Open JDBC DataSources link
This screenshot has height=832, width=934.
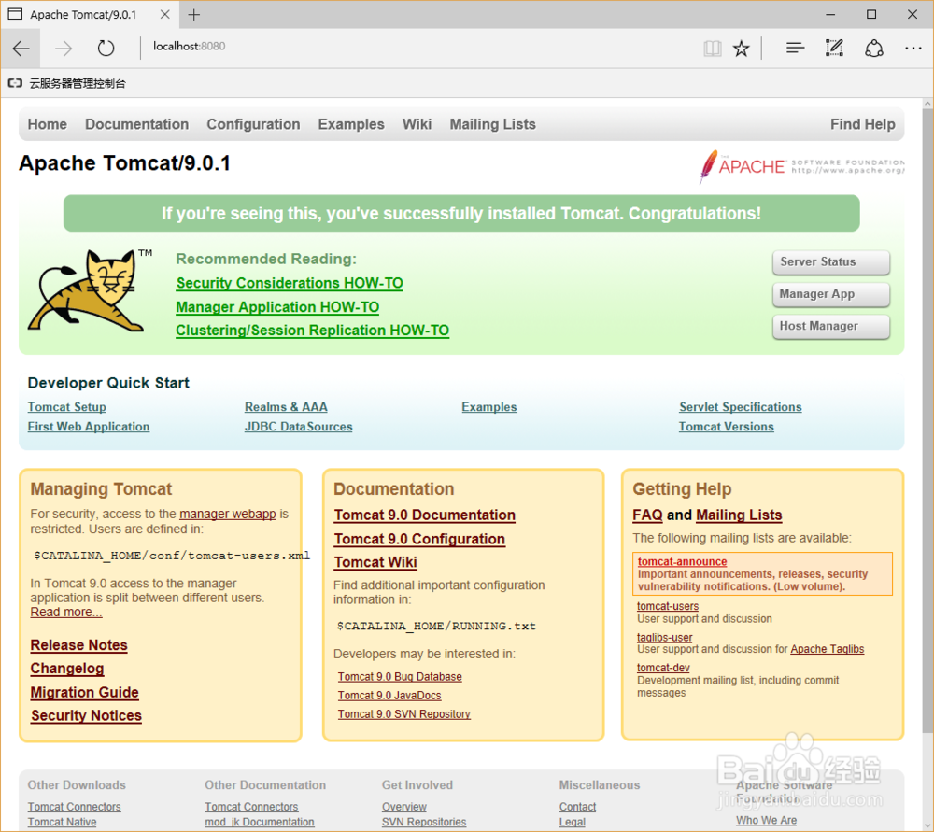299,427
